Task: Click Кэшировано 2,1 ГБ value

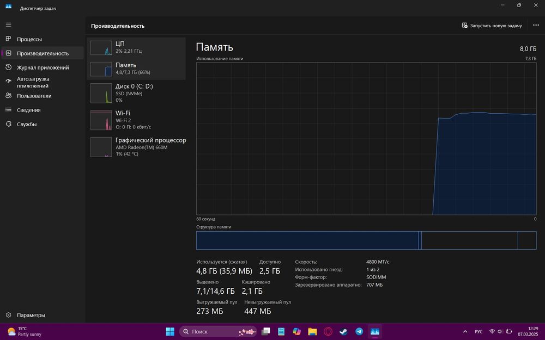Action: 252,291
